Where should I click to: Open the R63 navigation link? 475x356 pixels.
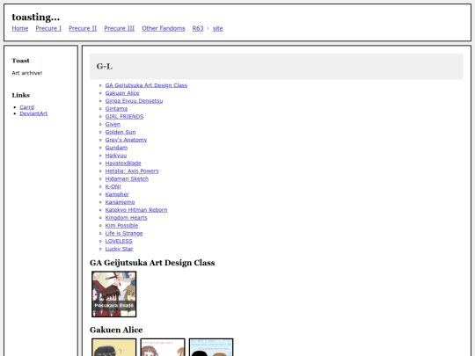(198, 28)
